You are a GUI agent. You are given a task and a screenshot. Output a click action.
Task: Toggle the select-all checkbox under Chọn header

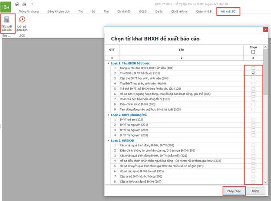click(x=253, y=52)
